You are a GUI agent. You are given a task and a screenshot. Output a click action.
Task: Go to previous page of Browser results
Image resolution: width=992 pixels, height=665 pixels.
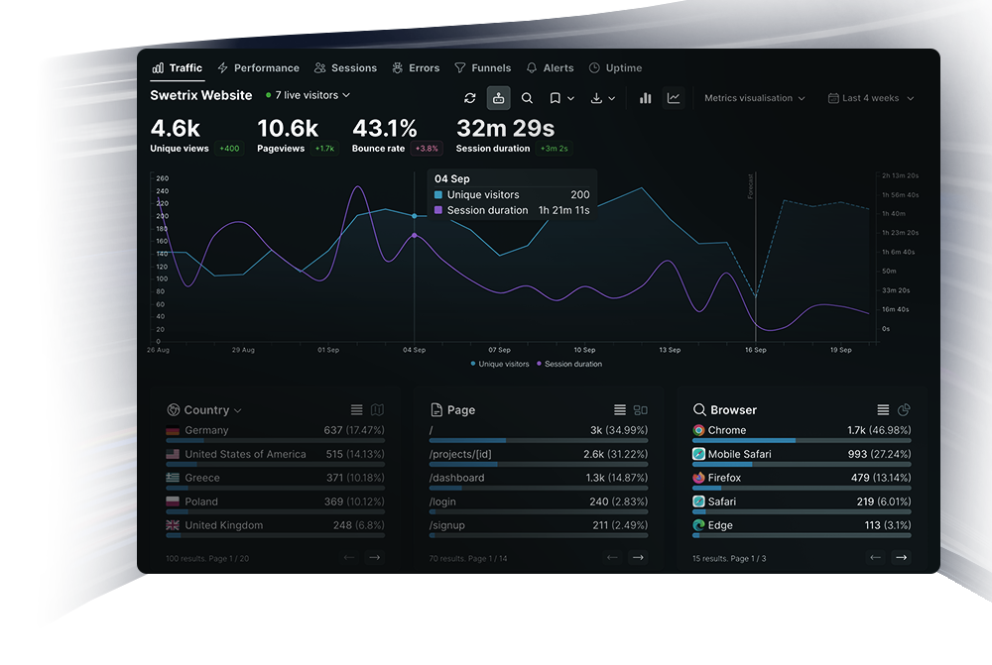875,557
